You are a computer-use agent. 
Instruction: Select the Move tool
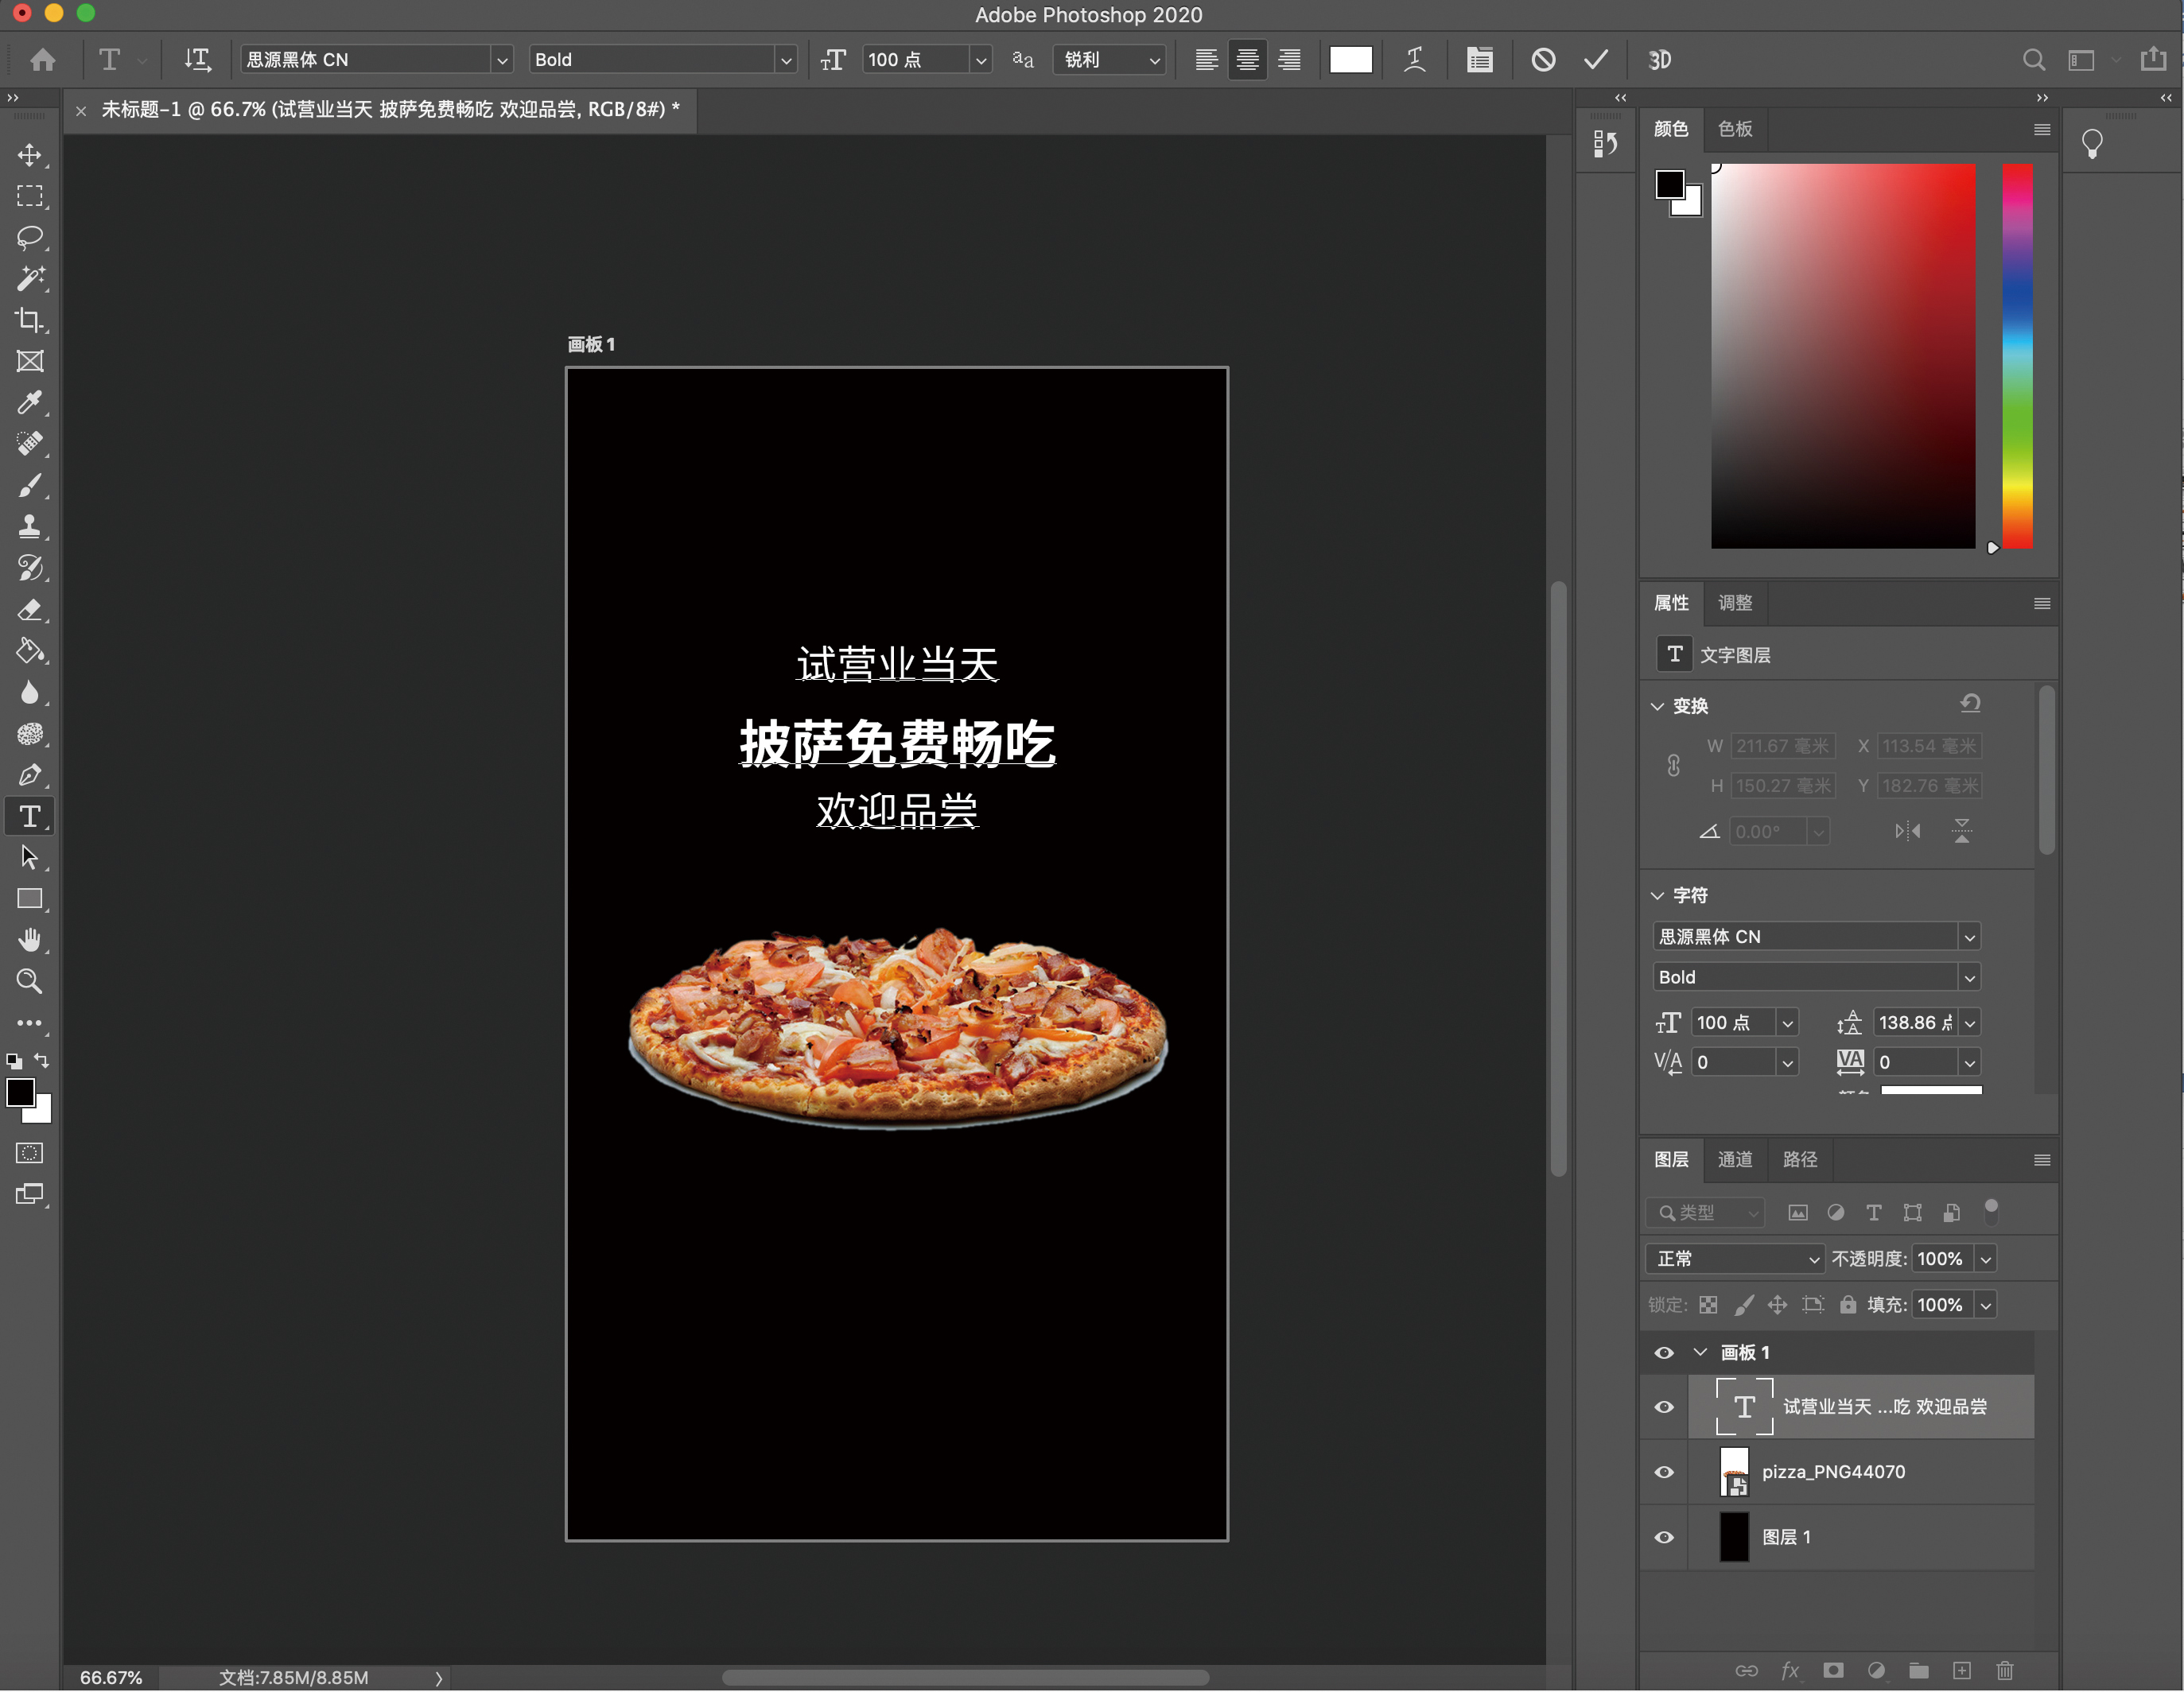coord(30,155)
